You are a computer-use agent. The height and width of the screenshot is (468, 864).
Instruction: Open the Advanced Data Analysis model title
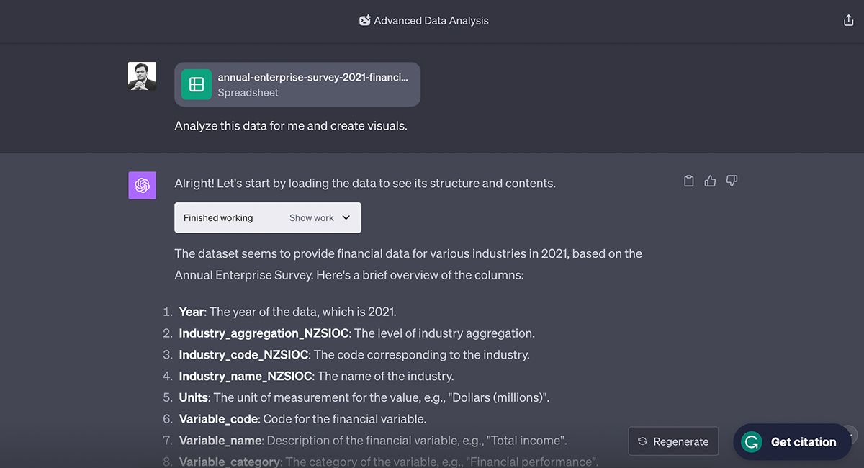tap(431, 21)
